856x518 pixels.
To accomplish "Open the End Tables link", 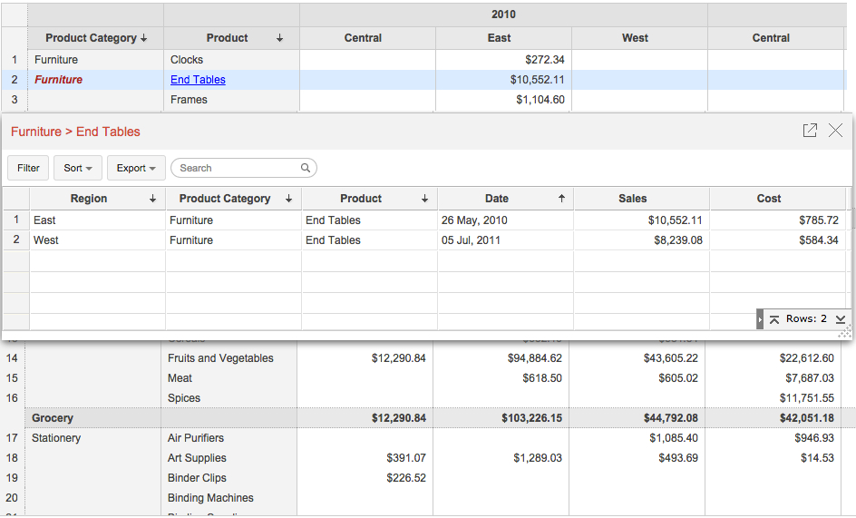I will [198, 80].
